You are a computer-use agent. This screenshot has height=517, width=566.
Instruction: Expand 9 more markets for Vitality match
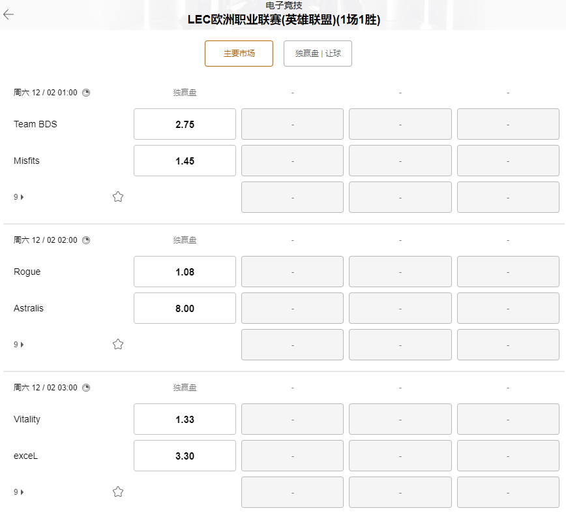(x=19, y=492)
